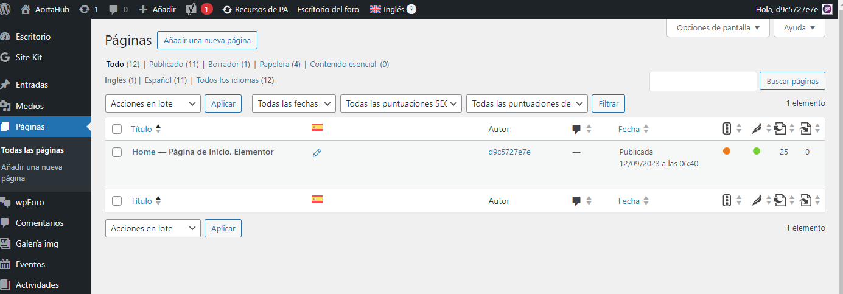
Task: Toggle the select-all checkbox in table header
Action: [x=117, y=129]
